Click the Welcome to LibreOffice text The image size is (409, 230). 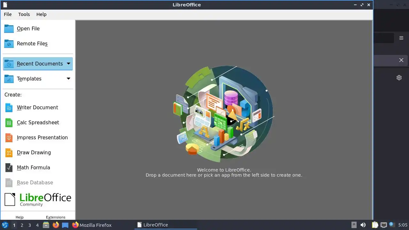point(224,170)
